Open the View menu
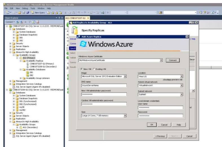 point(18,8)
